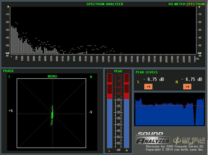
Task: Open the cue bells sync logo
Action: point(189,140)
